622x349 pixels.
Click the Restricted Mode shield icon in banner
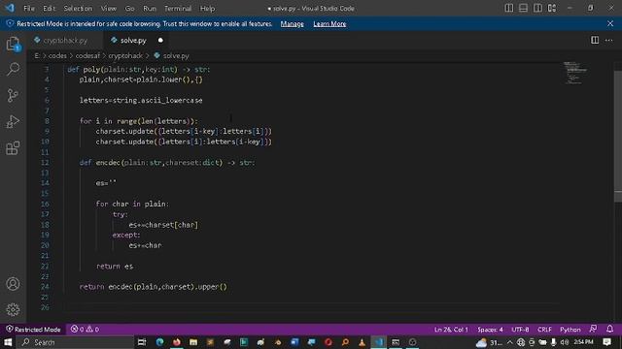coord(10,23)
